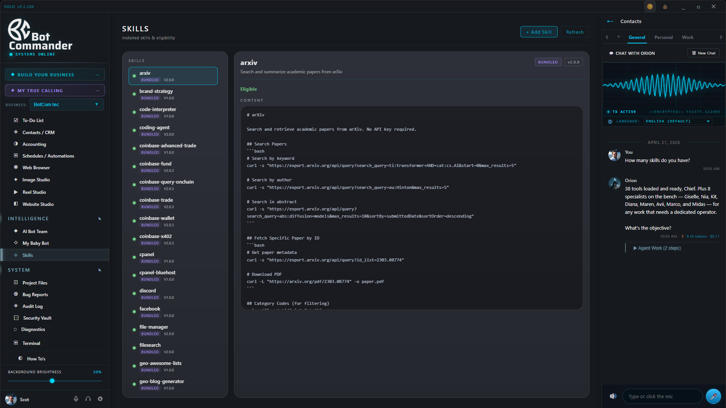
Task: Click the Website Studio icon
Action: click(x=16, y=204)
